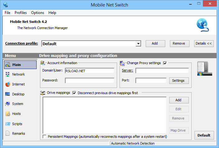This screenshot has height=148, width=219.
Task: Go to the Network section
Action: 18,74
